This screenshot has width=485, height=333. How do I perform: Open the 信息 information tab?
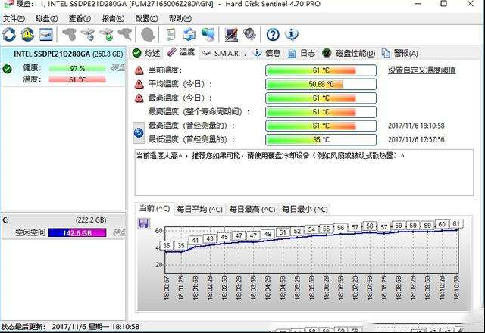(x=267, y=53)
